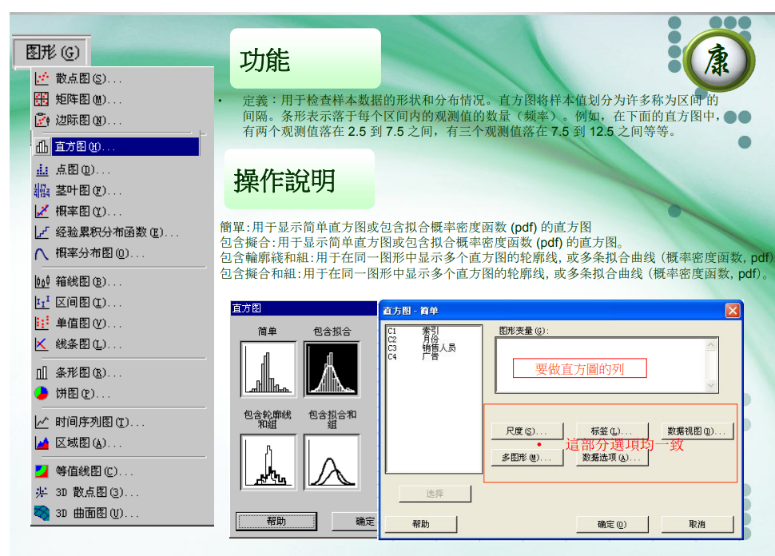
Task: Select the pie chart (饼图) icon
Action: [x=42, y=393]
